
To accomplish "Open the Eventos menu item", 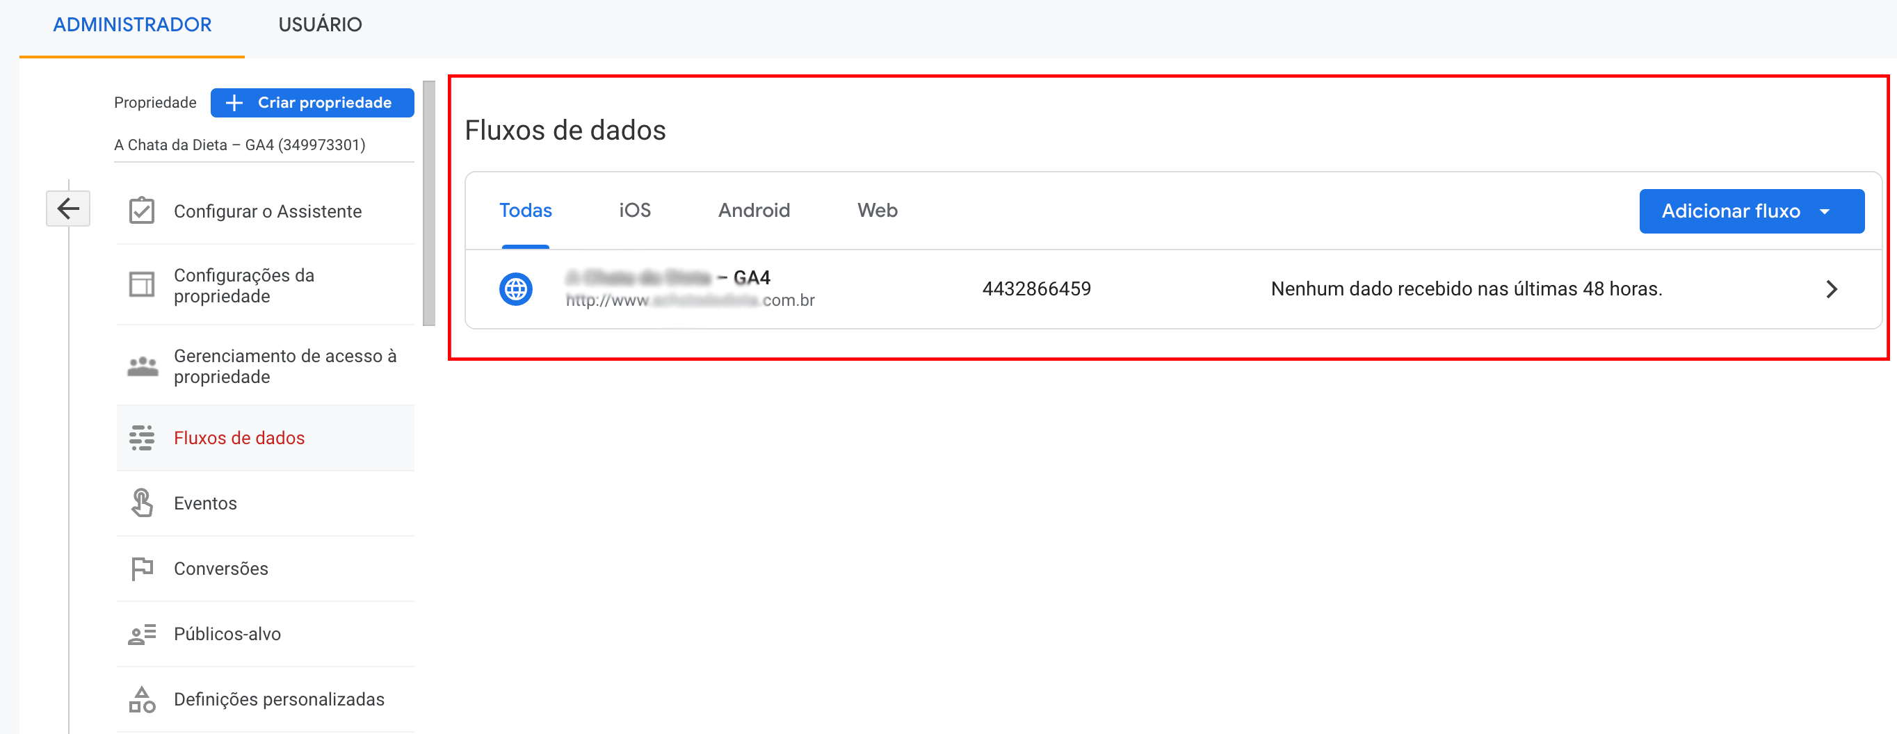I will [x=205, y=503].
